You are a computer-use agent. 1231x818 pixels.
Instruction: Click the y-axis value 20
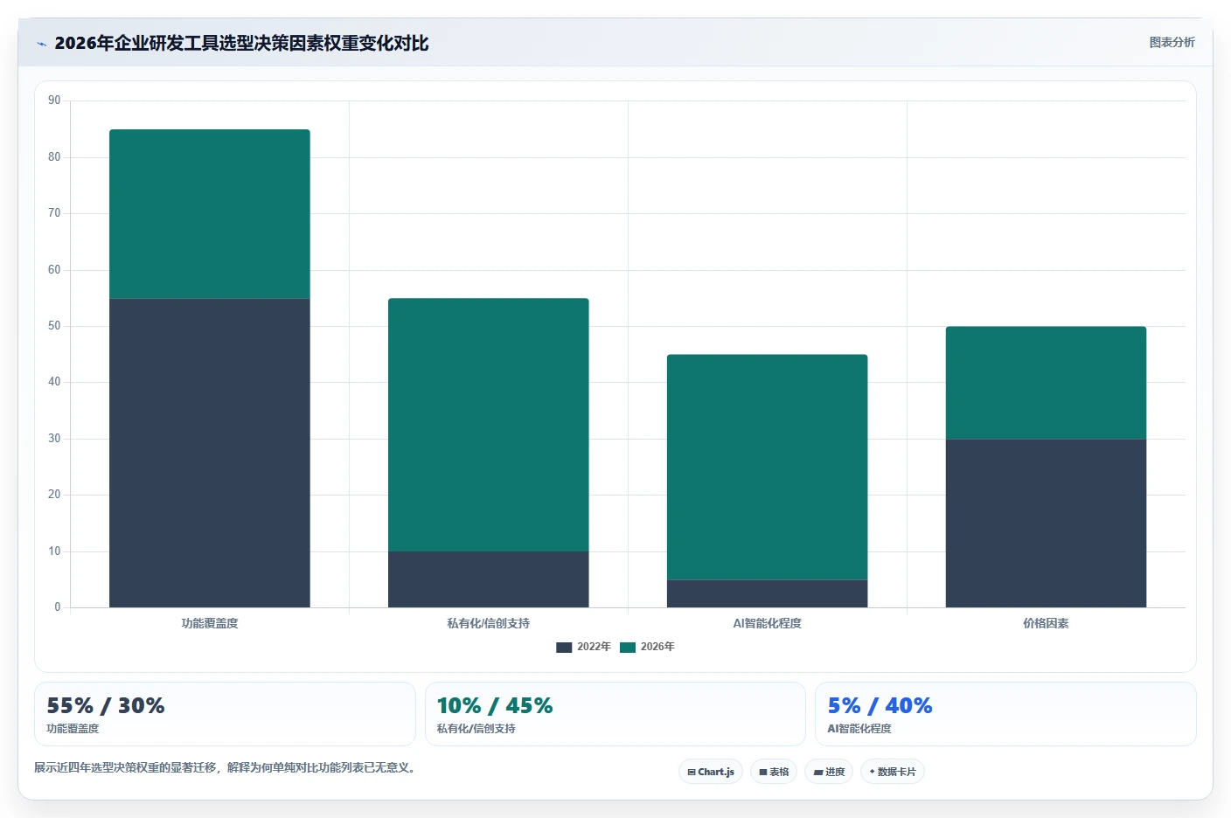54,495
